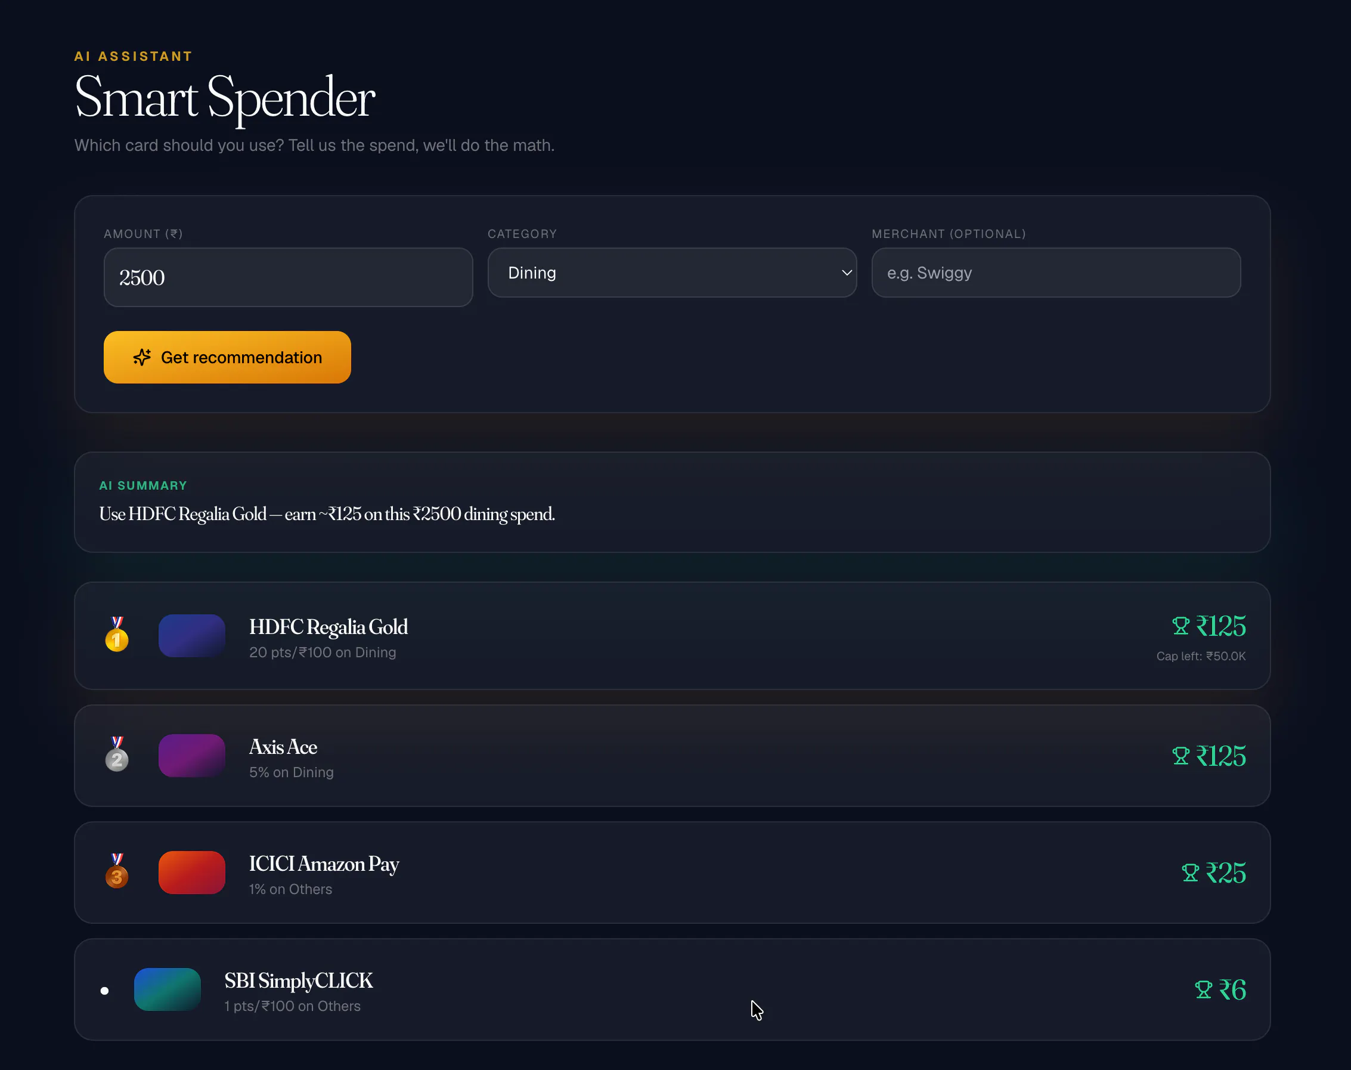Click the trophy icon on SBI SimplyCLICK row
The width and height of the screenshot is (1351, 1070).
pyautogui.click(x=1203, y=989)
